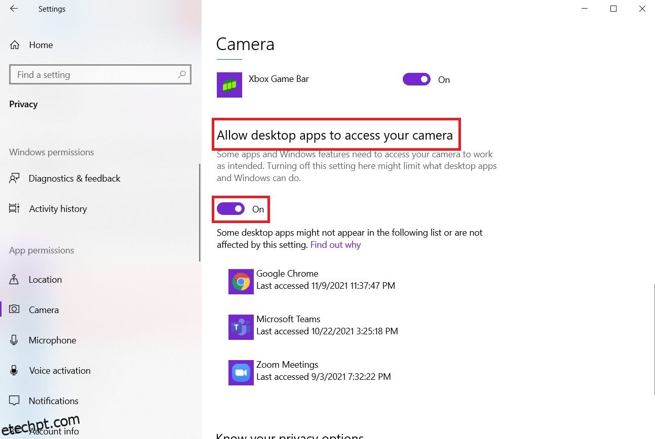Select Zoom's last accessed 9/3/2021 timestamp
Screen dimensions: 655x439
click(324, 377)
